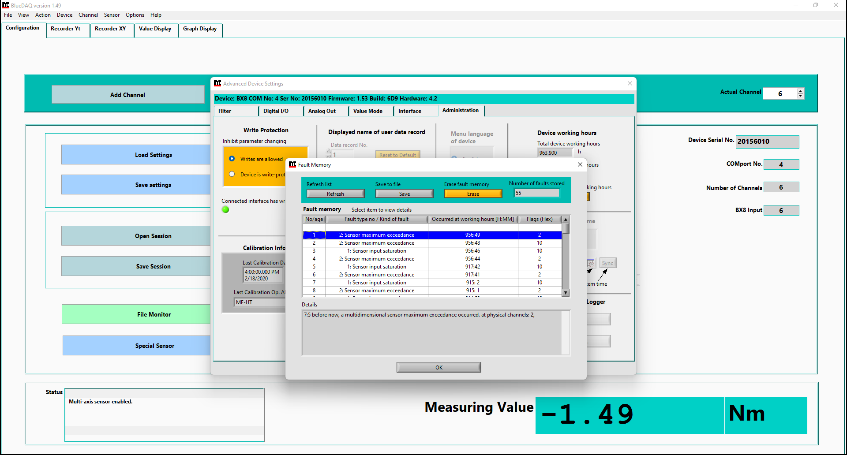Click Refresh to reload the fault list
Viewport: 847px width, 455px height.
(x=335, y=194)
